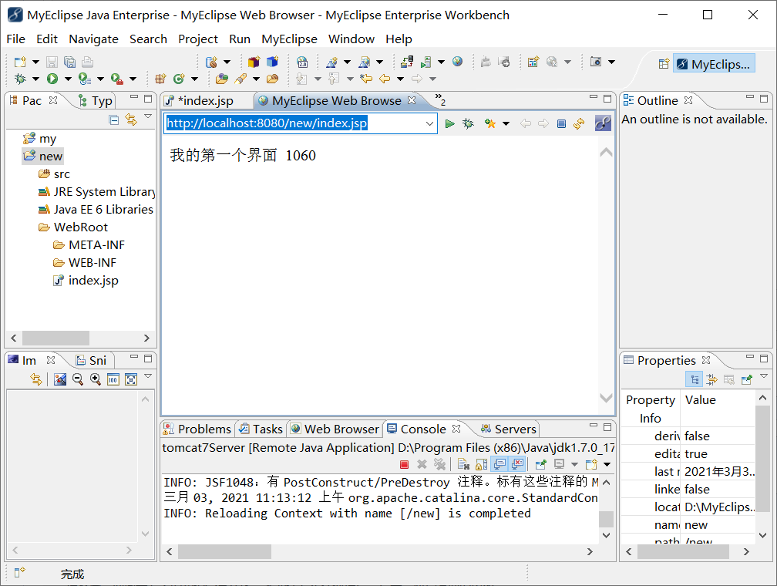Toggle Disable Image Preview icon
Image resolution: width=777 pixels, height=586 pixels.
(60, 380)
